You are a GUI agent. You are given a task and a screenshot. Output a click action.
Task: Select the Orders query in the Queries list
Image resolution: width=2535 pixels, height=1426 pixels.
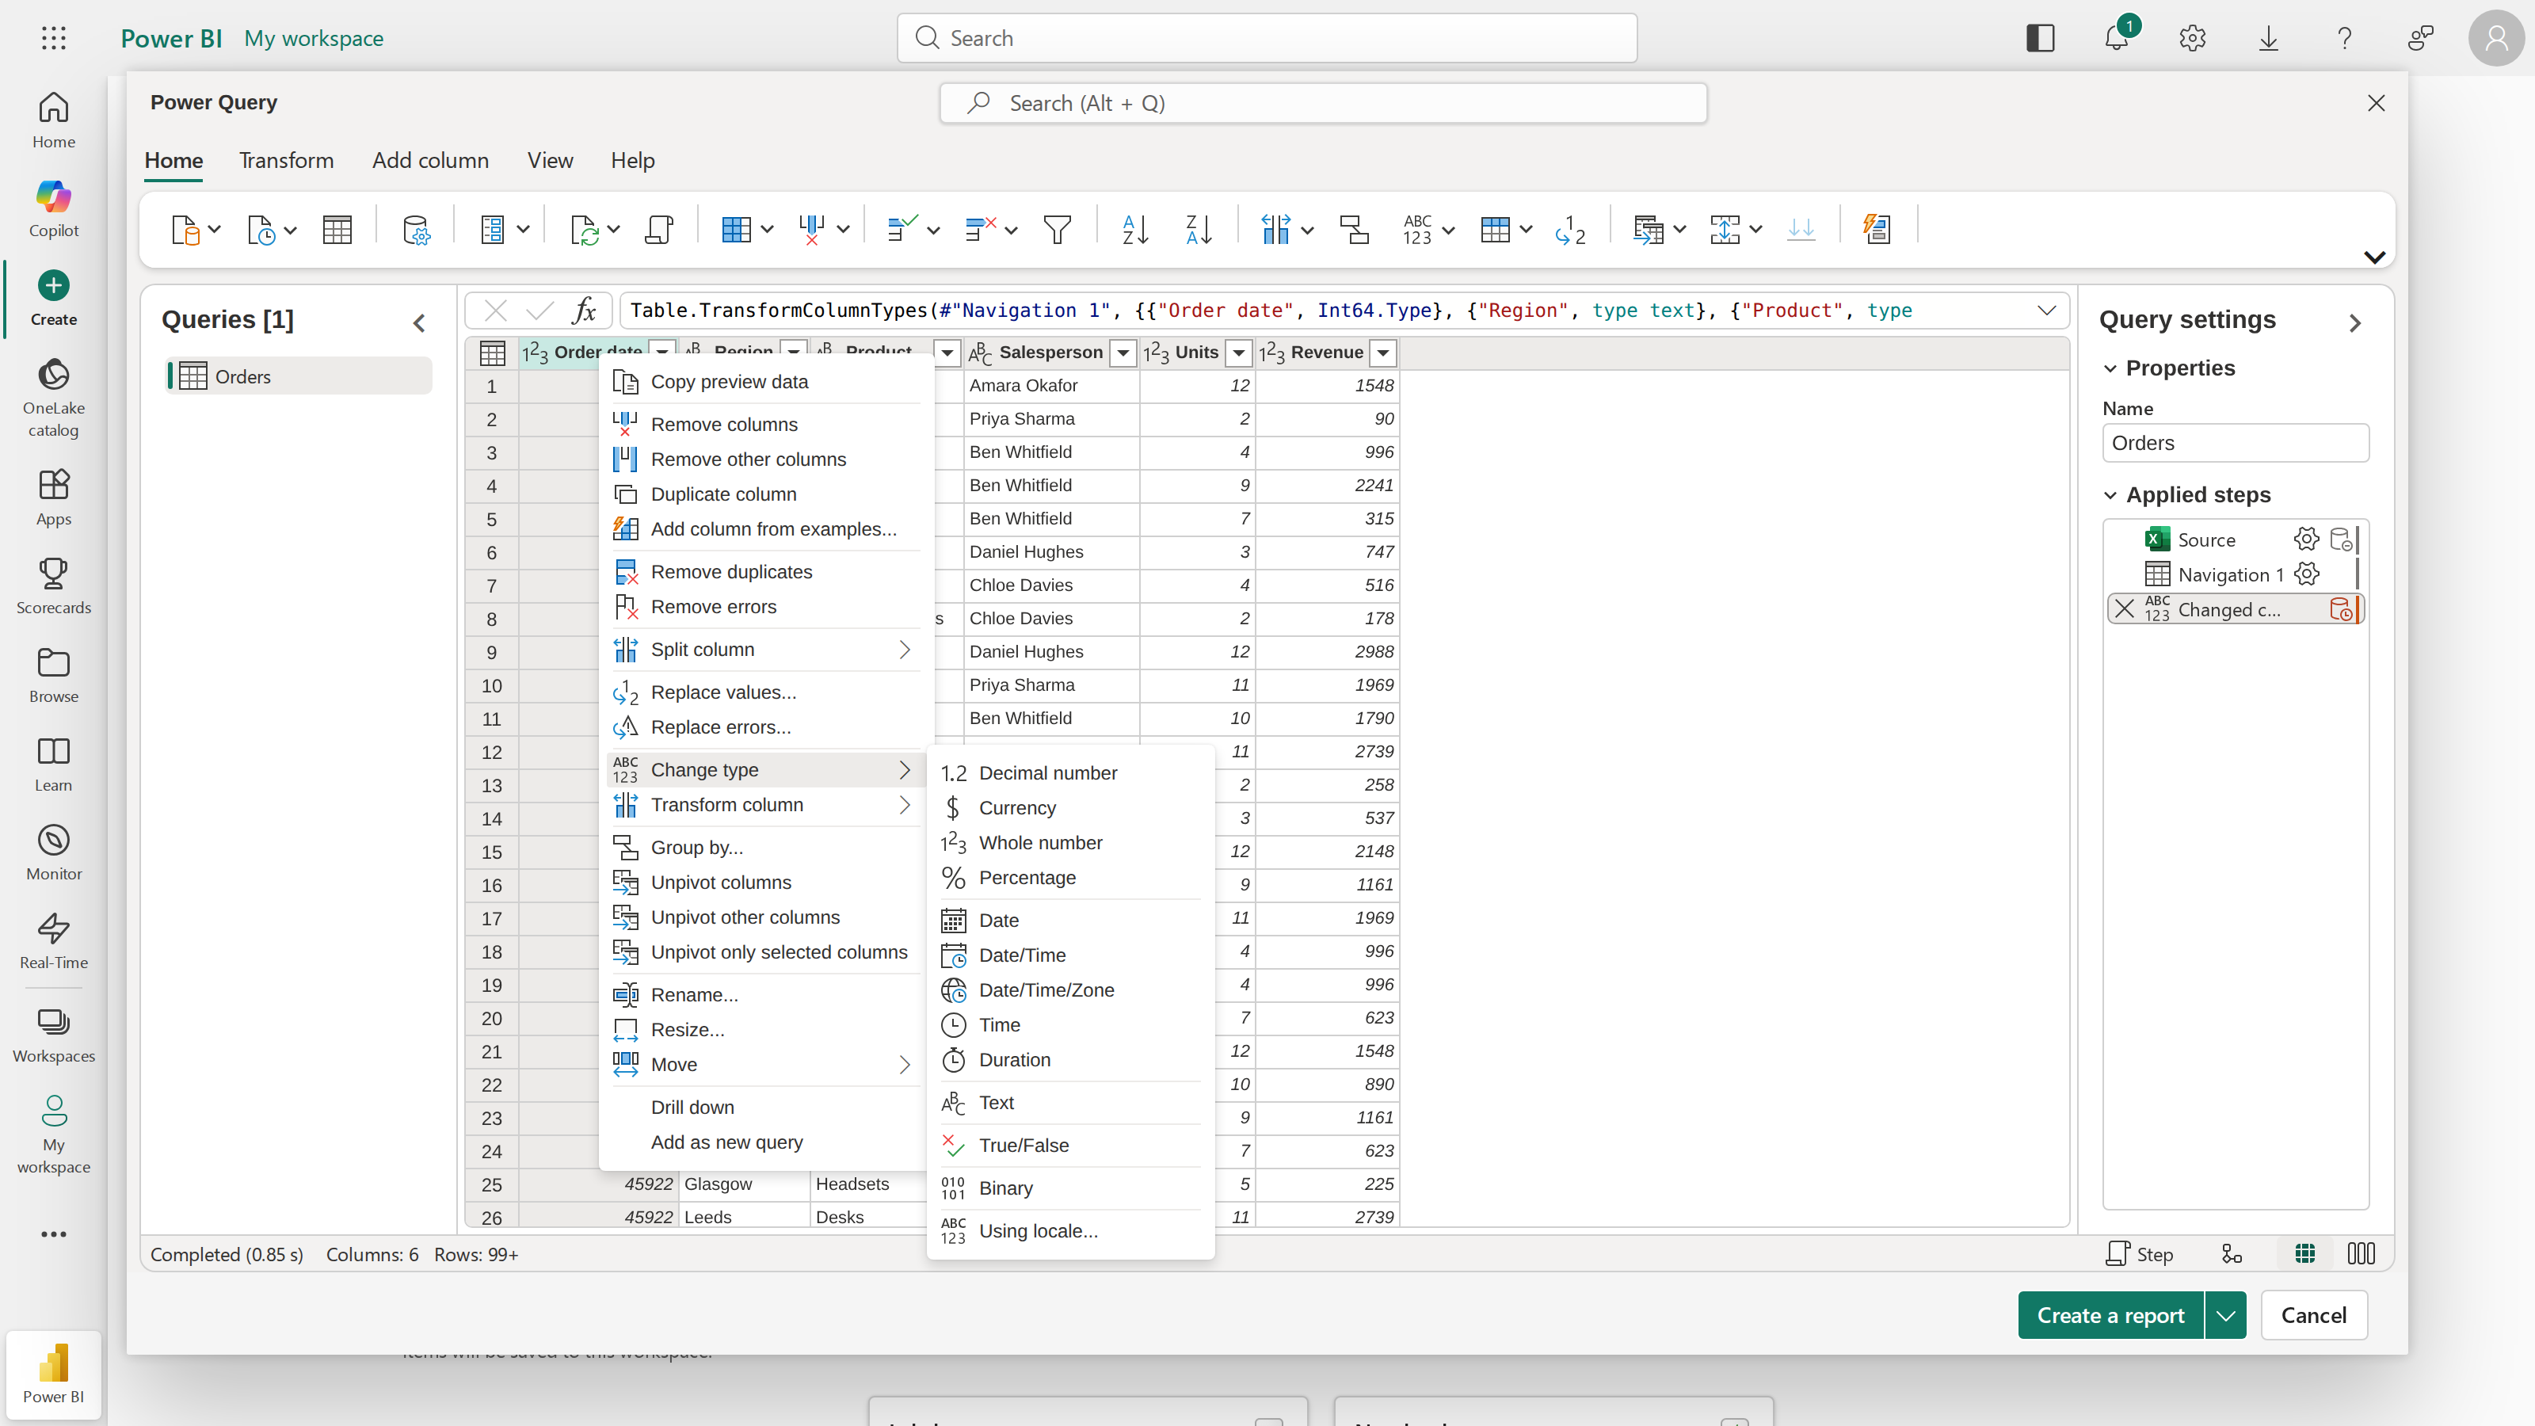pyautogui.click(x=299, y=376)
